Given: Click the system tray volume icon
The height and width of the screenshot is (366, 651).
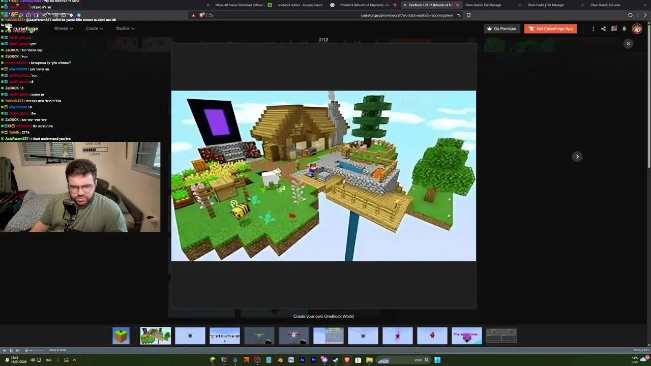Looking at the screenshot, I should (33, 360).
